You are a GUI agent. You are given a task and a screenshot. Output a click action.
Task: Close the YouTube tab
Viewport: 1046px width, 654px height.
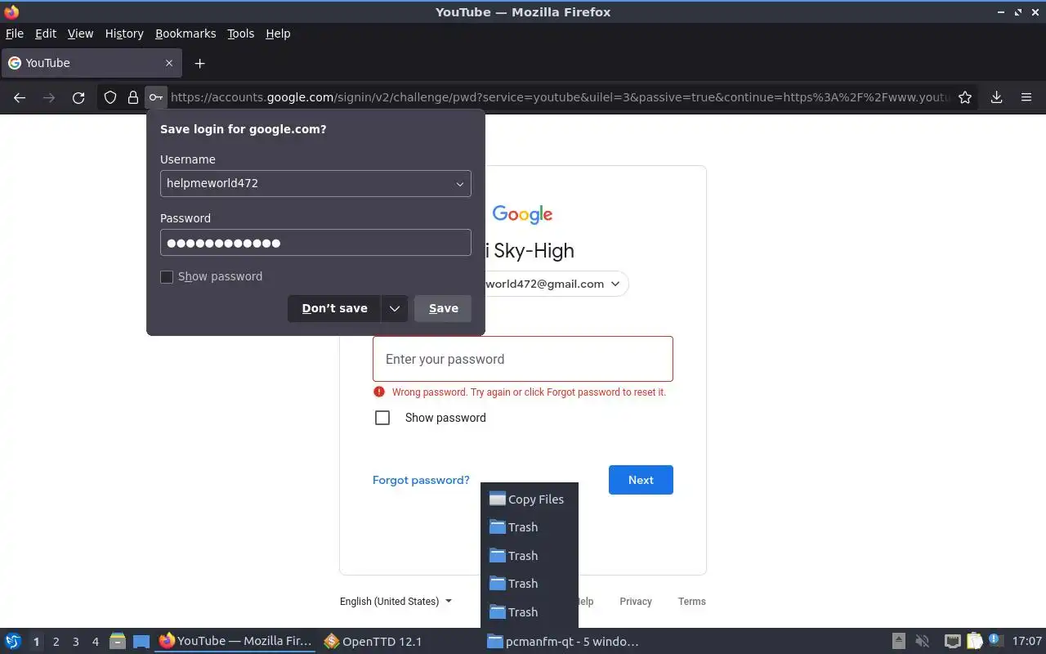[169, 63]
